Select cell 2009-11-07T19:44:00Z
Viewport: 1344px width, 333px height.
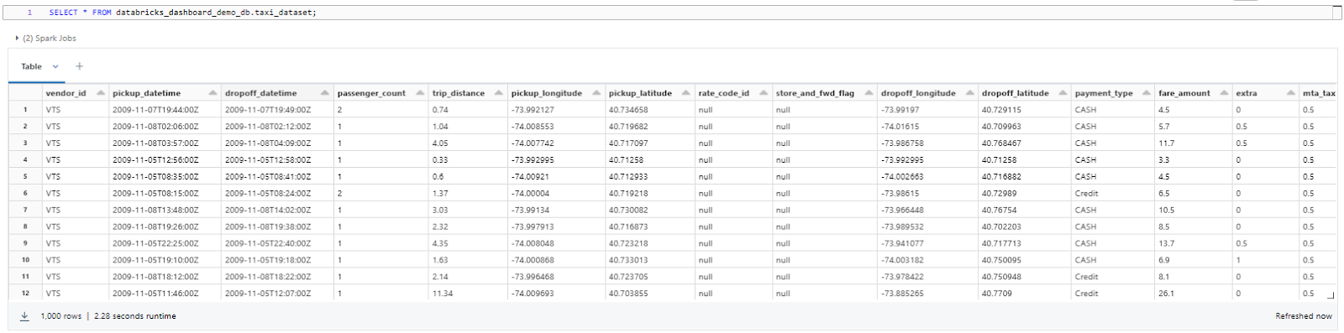point(165,110)
